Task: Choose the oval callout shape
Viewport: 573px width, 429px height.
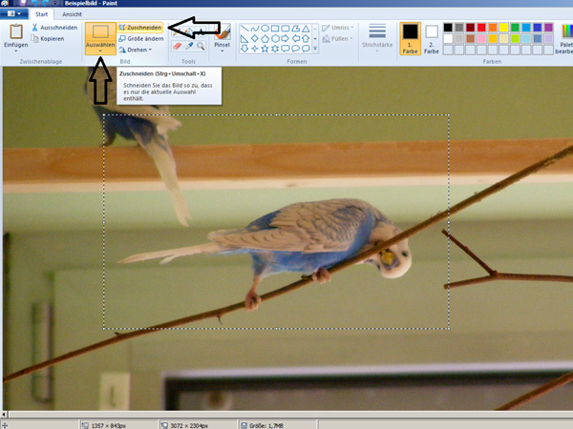Action: tap(296, 49)
